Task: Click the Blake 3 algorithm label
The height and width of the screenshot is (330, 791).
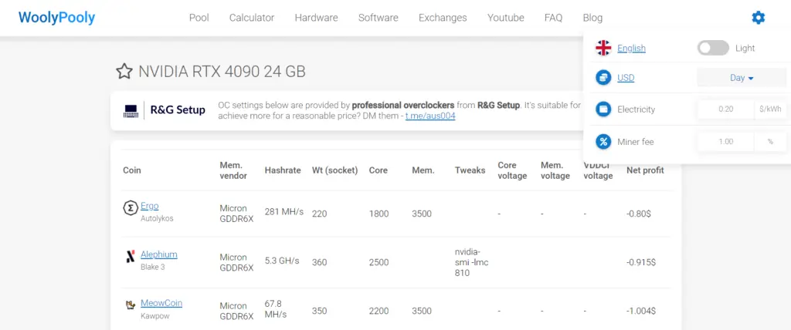Action: click(153, 267)
